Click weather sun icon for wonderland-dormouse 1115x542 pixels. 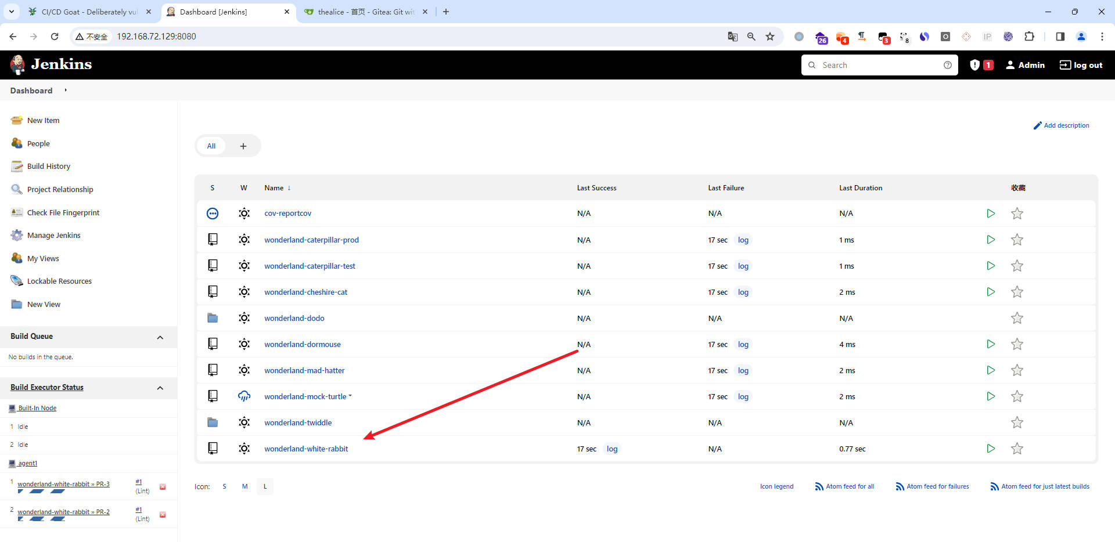click(244, 344)
